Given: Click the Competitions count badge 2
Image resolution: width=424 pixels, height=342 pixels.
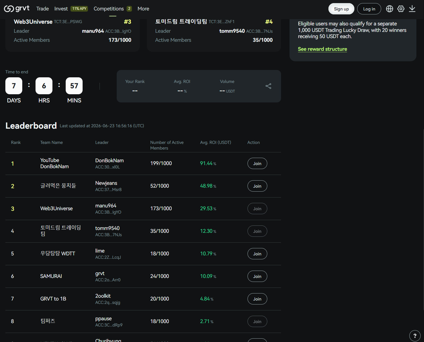Looking at the screenshot, I should pyautogui.click(x=129, y=9).
